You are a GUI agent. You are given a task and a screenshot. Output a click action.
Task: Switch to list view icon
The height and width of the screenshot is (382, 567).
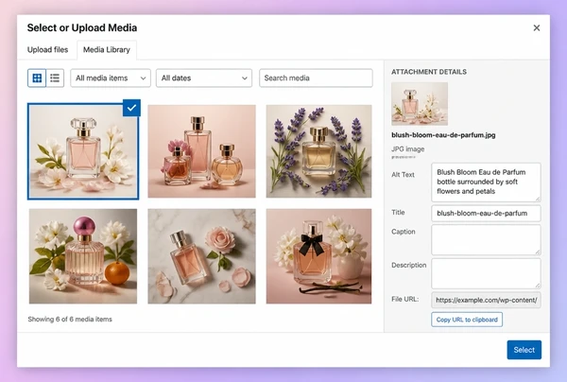click(x=55, y=78)
